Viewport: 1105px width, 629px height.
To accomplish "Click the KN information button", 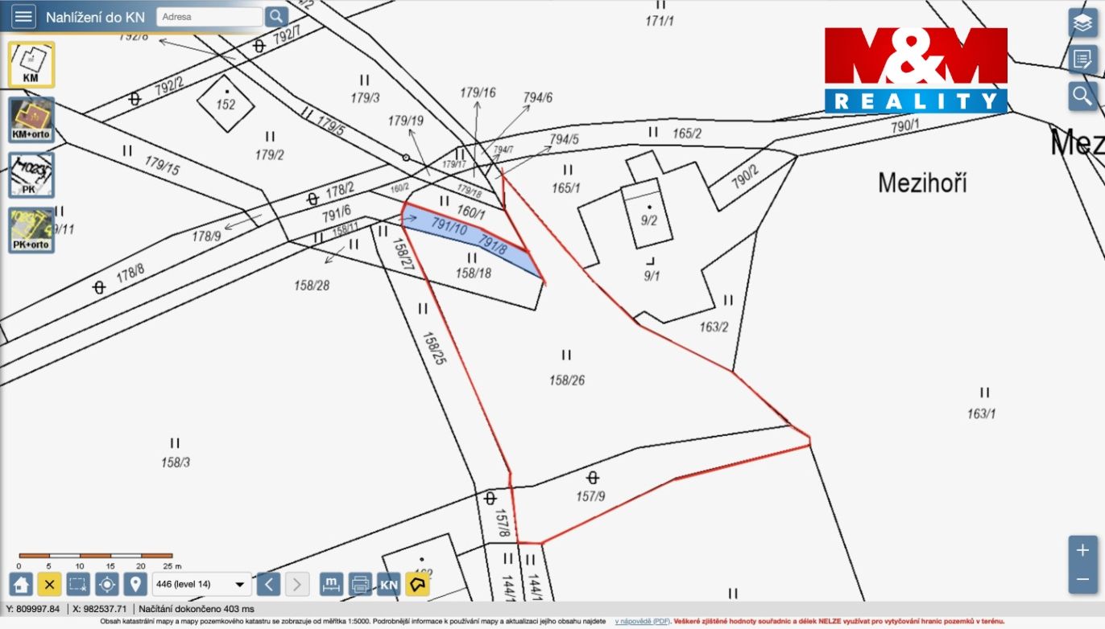I will 389,584.
